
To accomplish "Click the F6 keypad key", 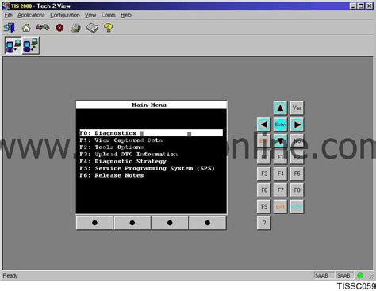I will 264,190.
